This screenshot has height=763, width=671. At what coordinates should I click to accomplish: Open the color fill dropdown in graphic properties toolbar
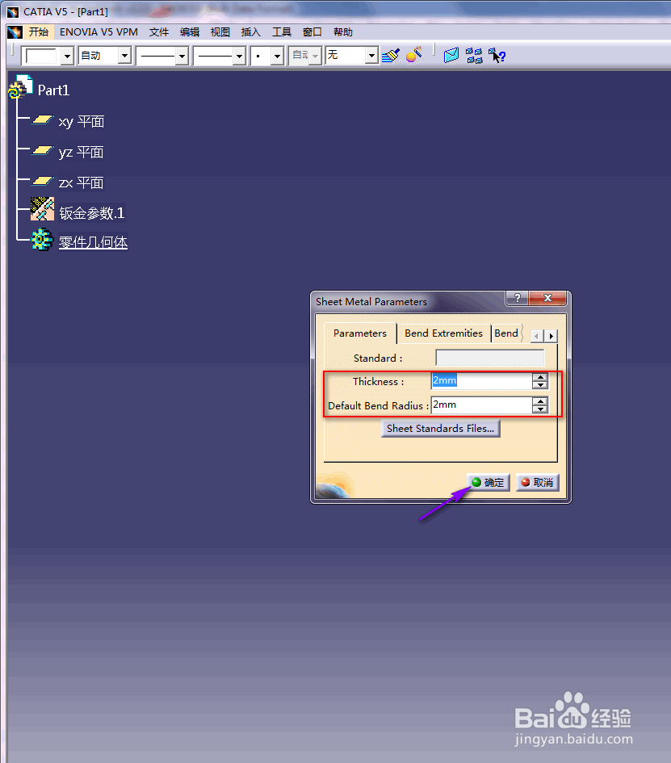point(68,56)
